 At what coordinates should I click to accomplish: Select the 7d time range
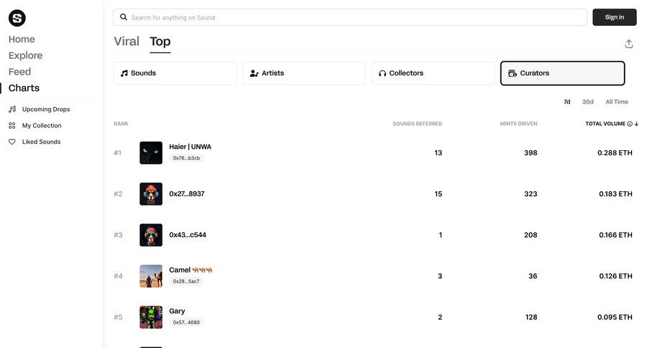[x=566, y=102]
